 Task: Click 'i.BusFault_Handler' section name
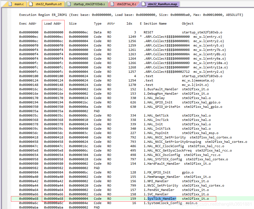pyautogui.click(x=161, y=89)
